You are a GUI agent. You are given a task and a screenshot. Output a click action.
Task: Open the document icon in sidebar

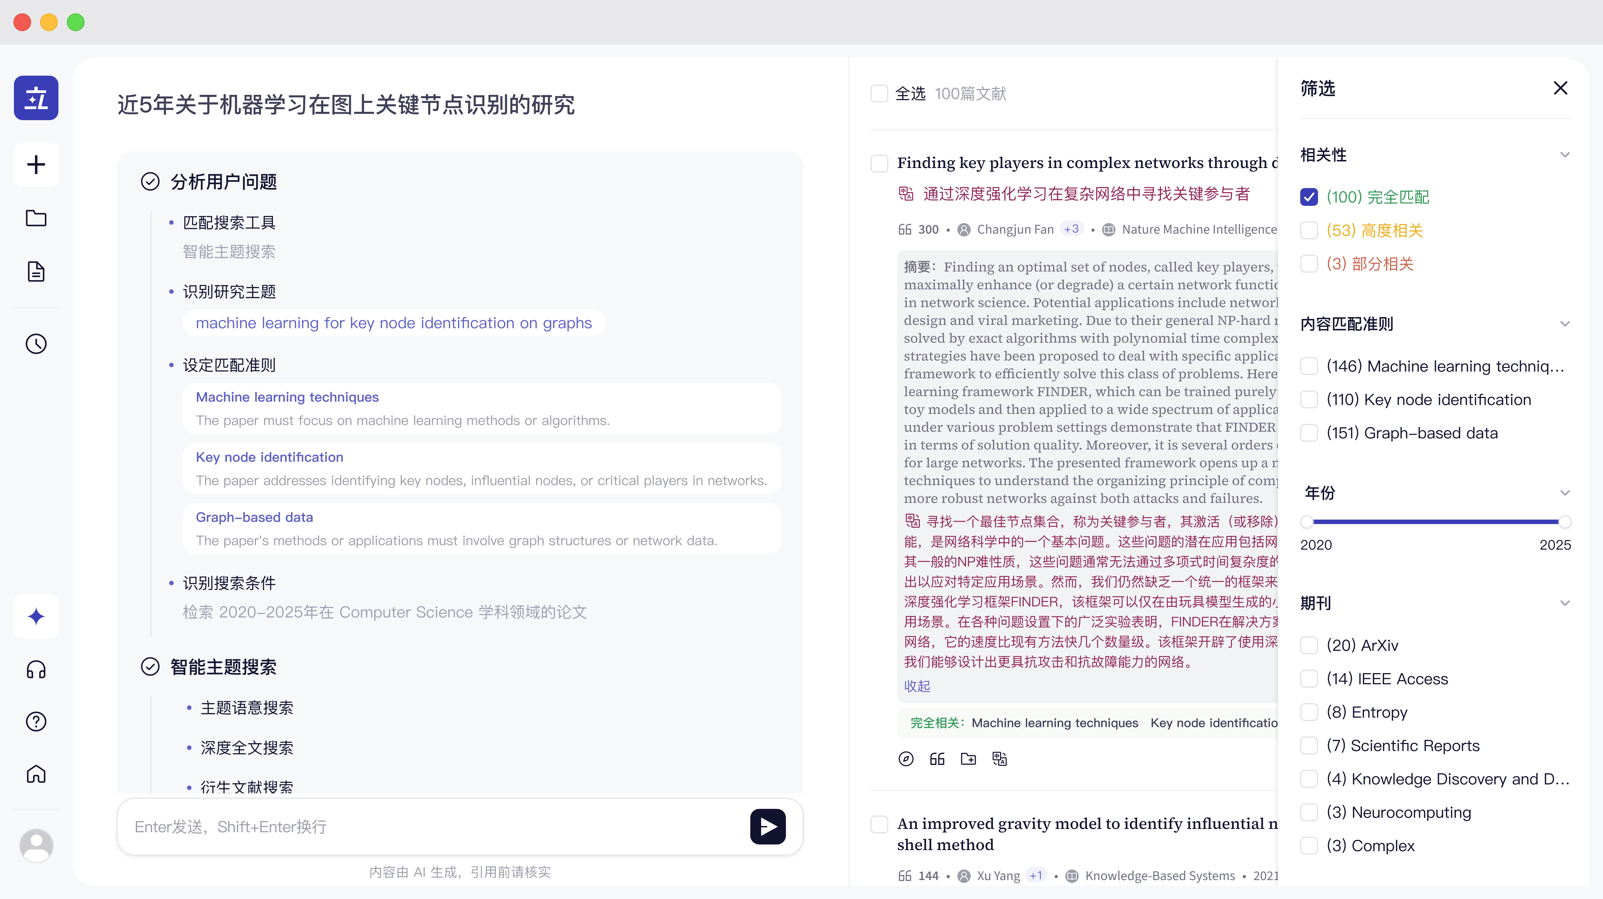tap(36, 271)
